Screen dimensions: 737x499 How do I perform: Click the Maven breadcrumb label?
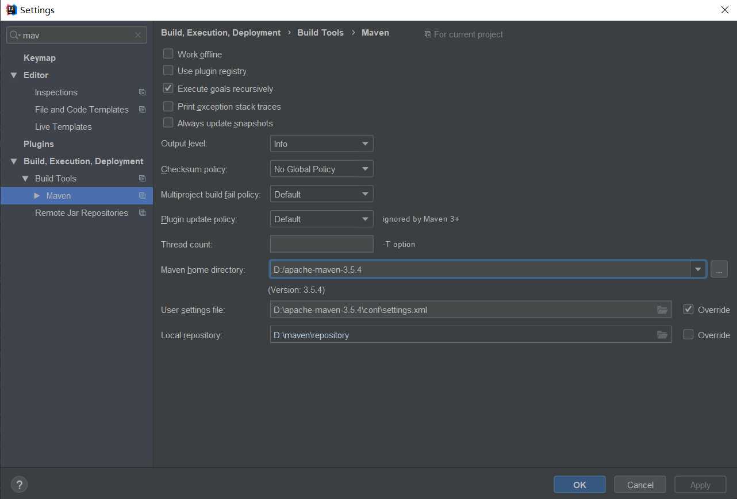click(375, 33)
